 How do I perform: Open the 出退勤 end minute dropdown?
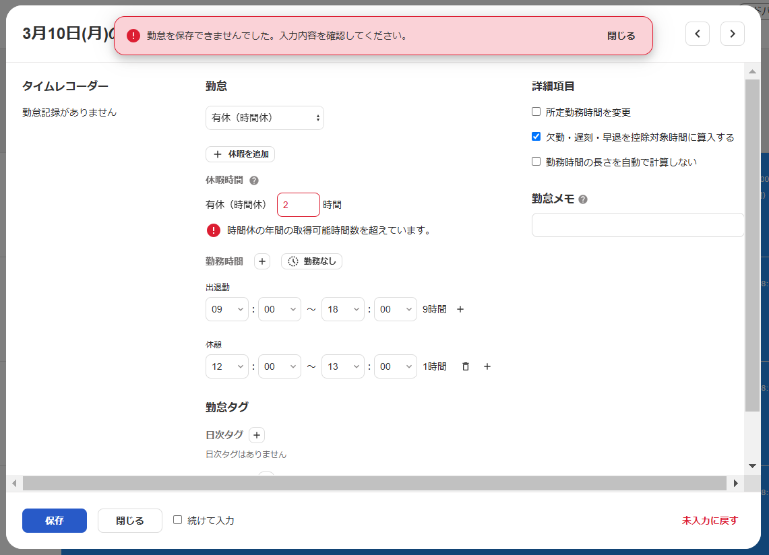click(396, 309)
